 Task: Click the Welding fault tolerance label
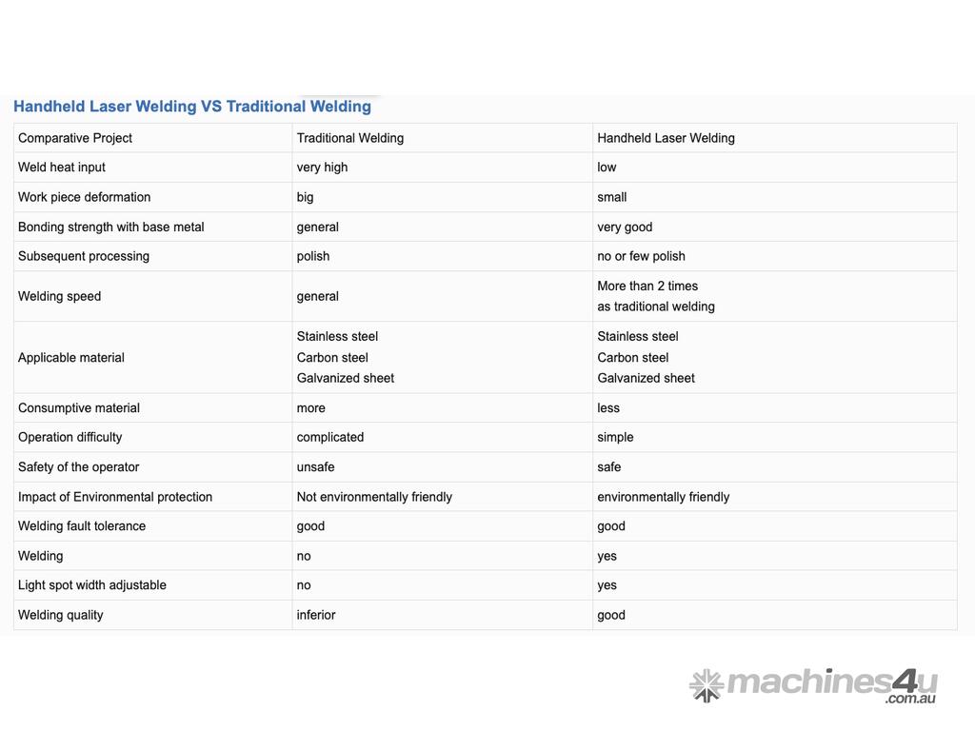pyautogui.click(x=82, y=526)
